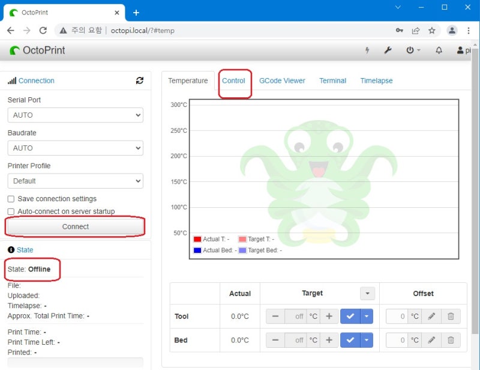
Task: Select the Printer Profile dropdown
Action: [75, 181]
